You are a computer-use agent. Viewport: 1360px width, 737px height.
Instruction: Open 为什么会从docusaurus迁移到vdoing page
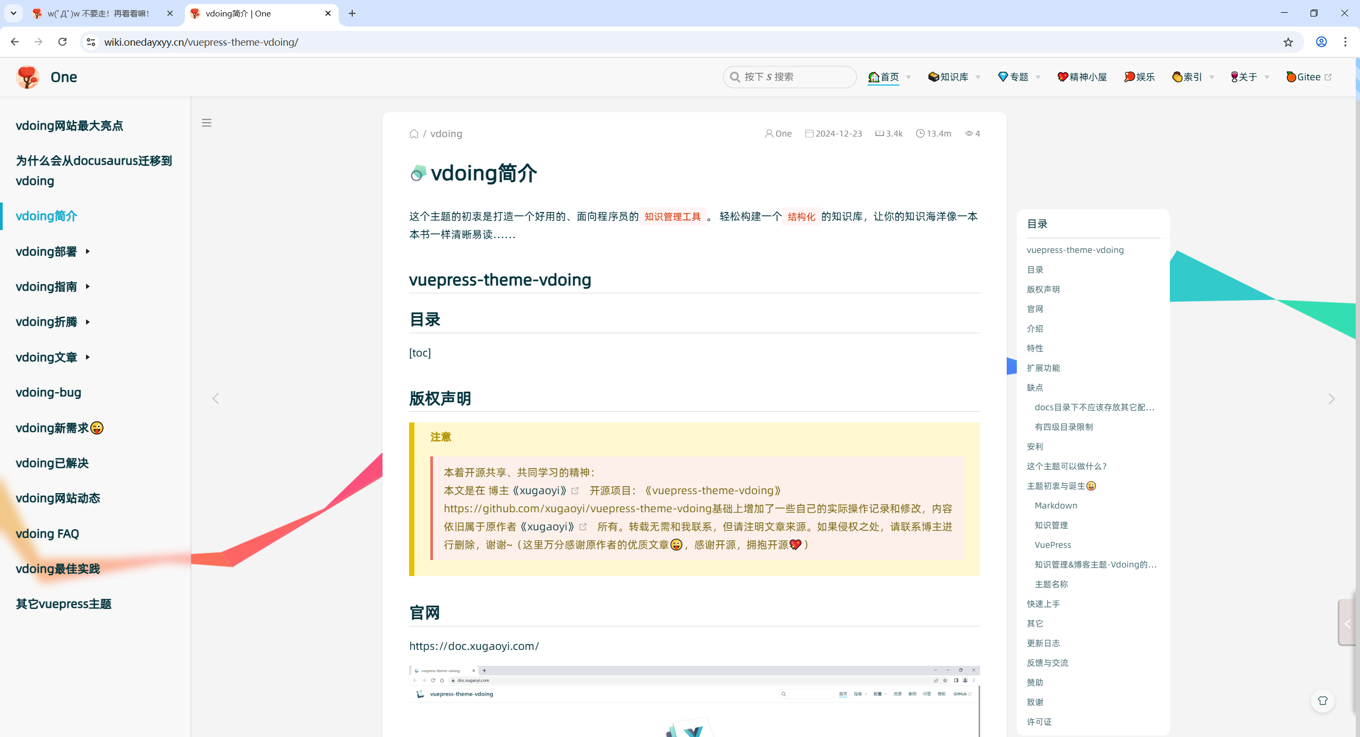pyautogui.click(x=94, y=171)
